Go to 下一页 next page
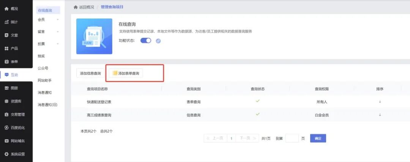The height and width of the screenshot is (162, 410). click(248, 138)
